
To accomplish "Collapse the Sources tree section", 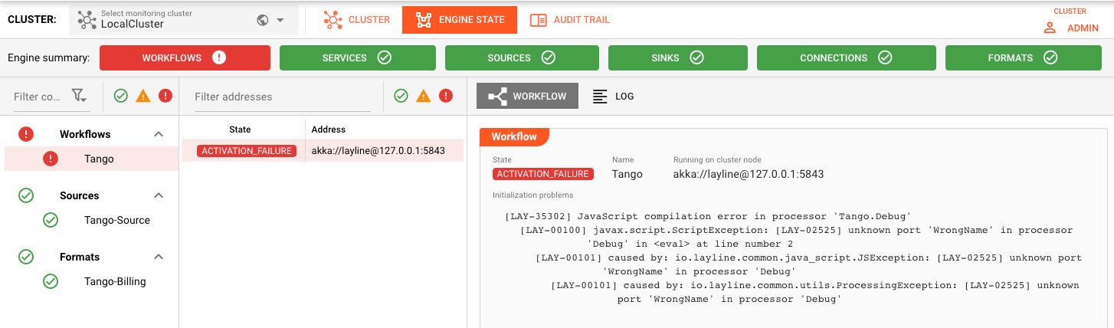I will pyautogui.click(x=159, y=195).
